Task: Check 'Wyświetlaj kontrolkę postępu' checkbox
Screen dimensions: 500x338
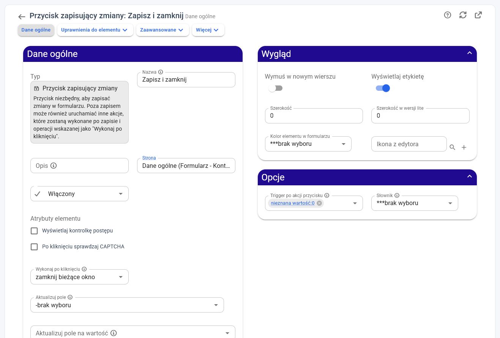Action: 34,231
